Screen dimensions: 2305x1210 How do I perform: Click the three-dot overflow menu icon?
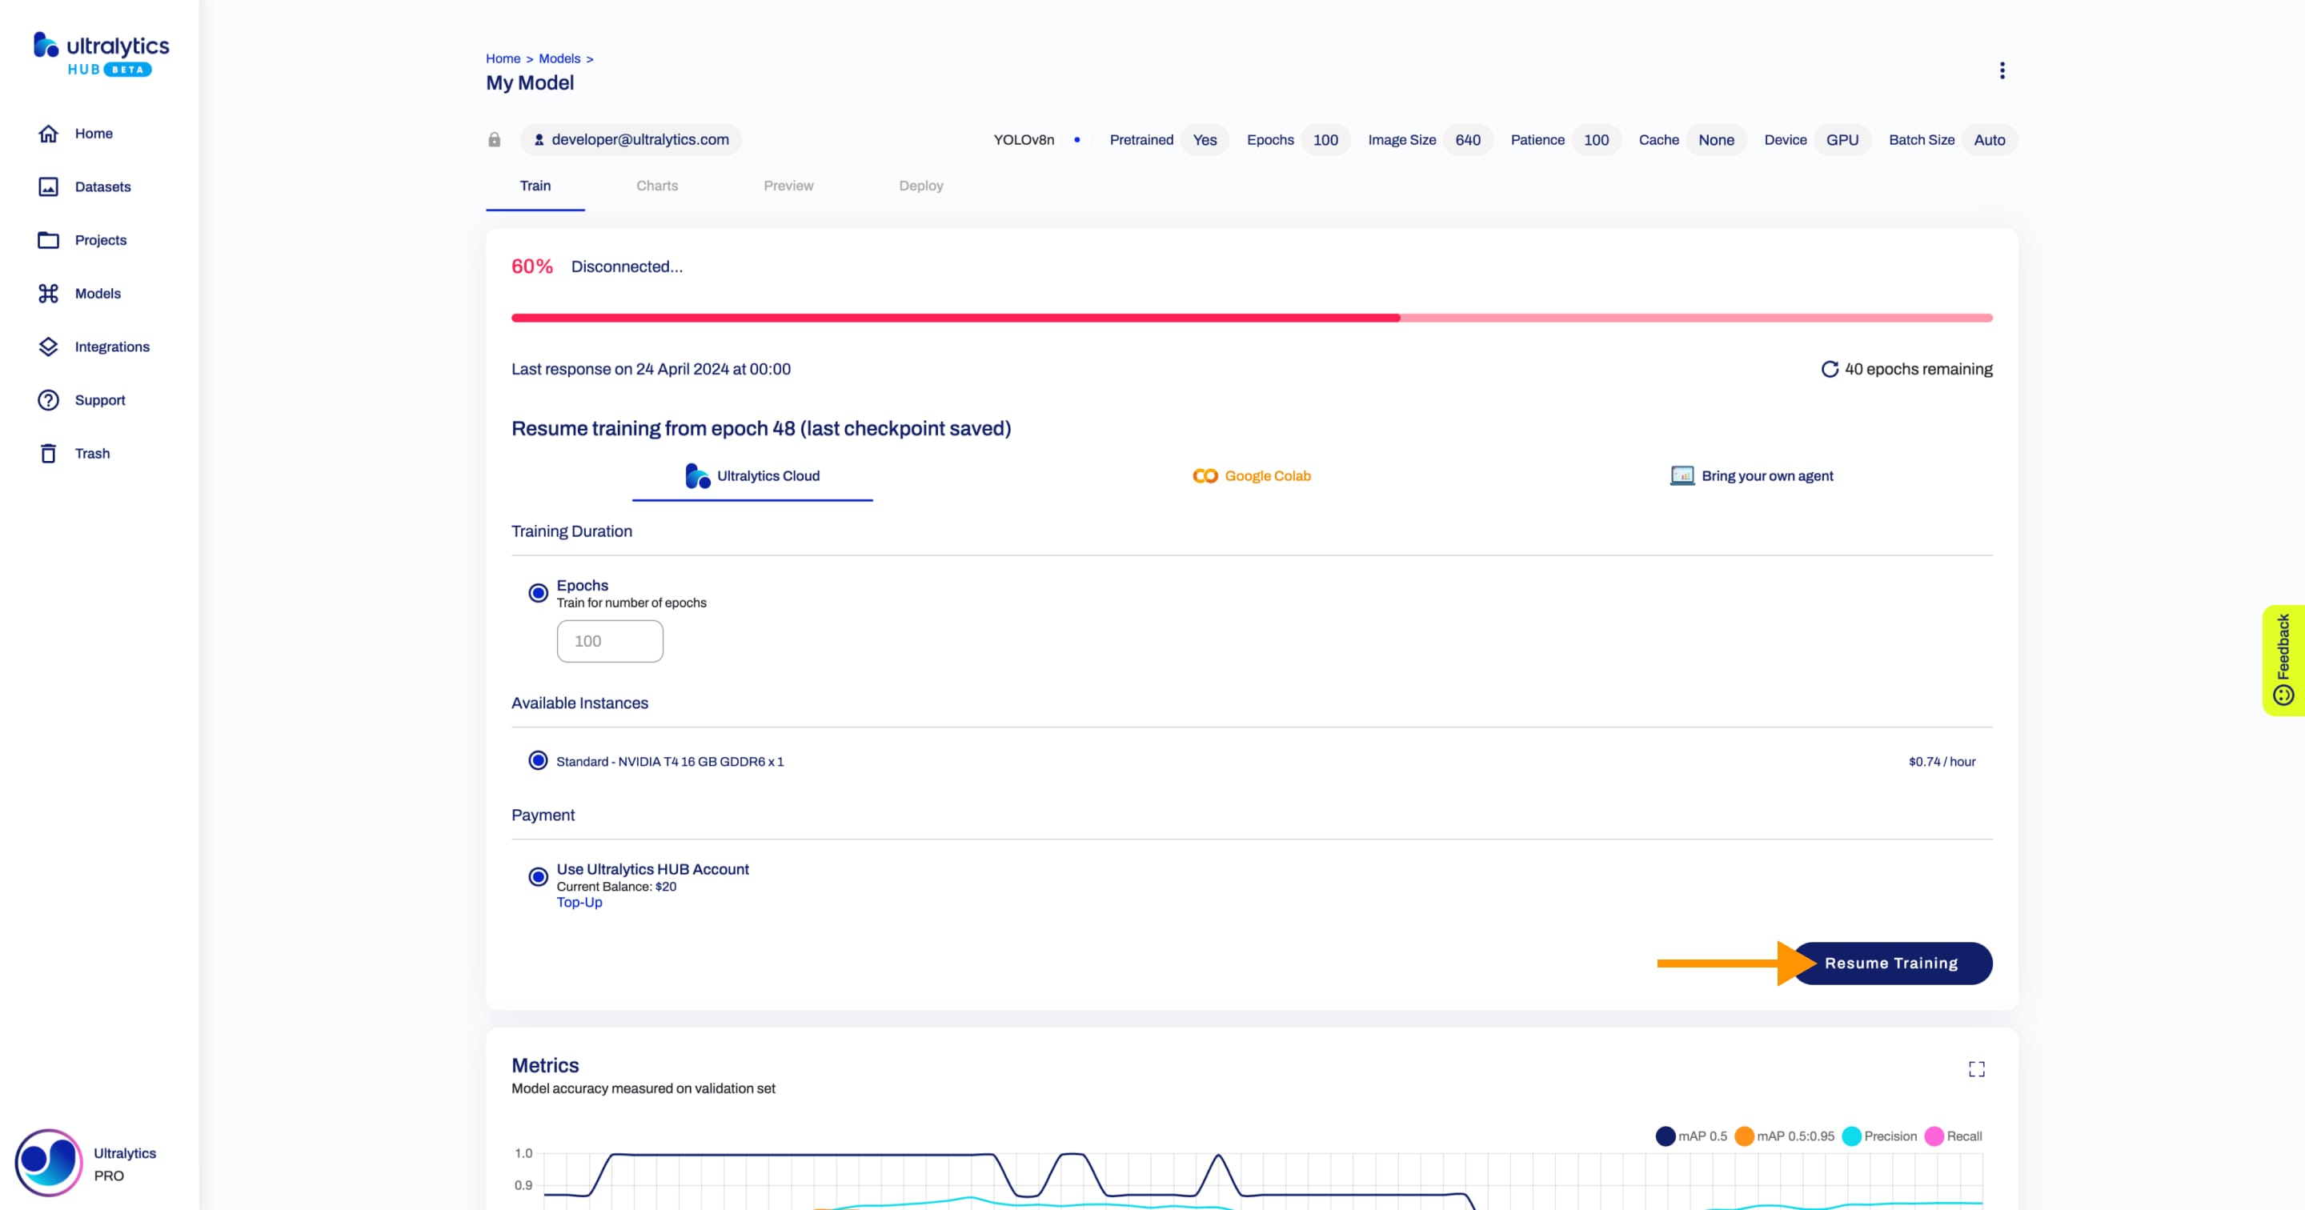(2002, 70)
